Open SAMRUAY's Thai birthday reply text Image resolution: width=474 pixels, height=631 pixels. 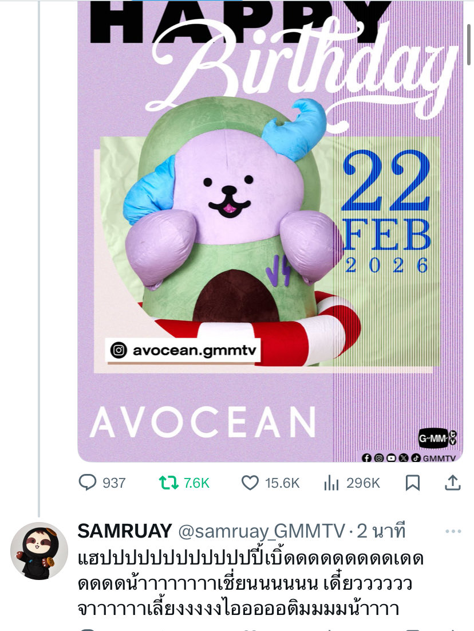250,583
